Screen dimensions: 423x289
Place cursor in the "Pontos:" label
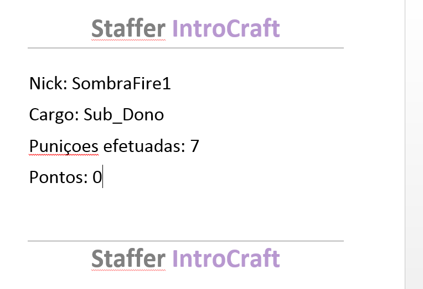click(59, 178)
